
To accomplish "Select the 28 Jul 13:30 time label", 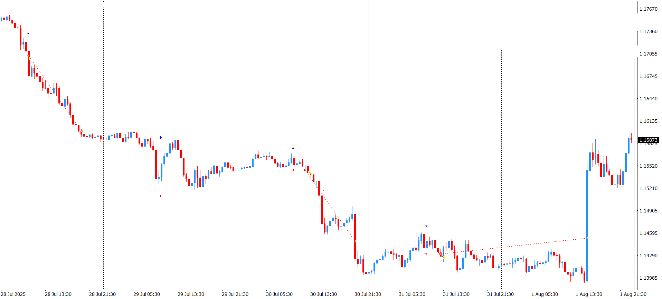I will pyautogui.click(x=58, y=294).
